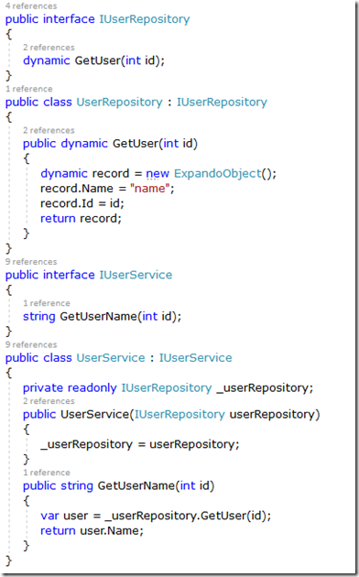Click dynamic keyword in dynamic record line
Image resolution: width=359 pixels, height=577 pixels.
coord(64,173)
